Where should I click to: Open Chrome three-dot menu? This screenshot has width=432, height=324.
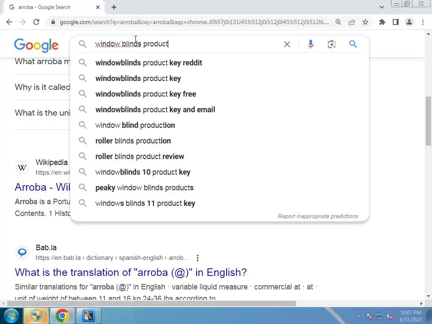(423, 22)
